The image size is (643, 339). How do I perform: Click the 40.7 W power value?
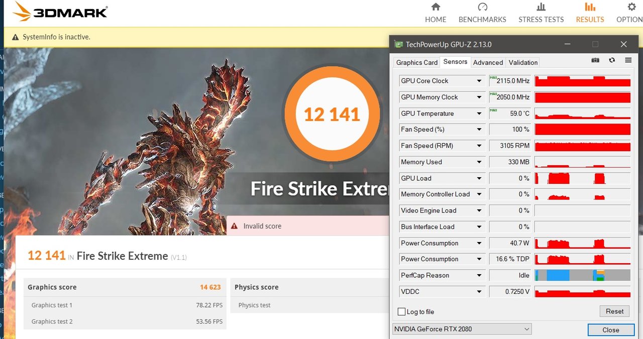click(510, 243)
